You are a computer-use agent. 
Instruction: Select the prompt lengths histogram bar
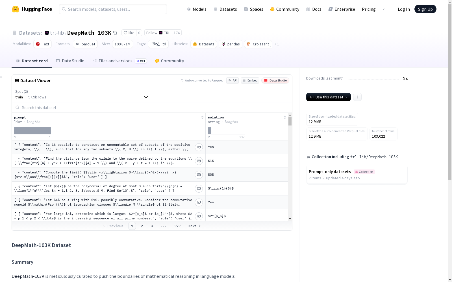(32, 131)
